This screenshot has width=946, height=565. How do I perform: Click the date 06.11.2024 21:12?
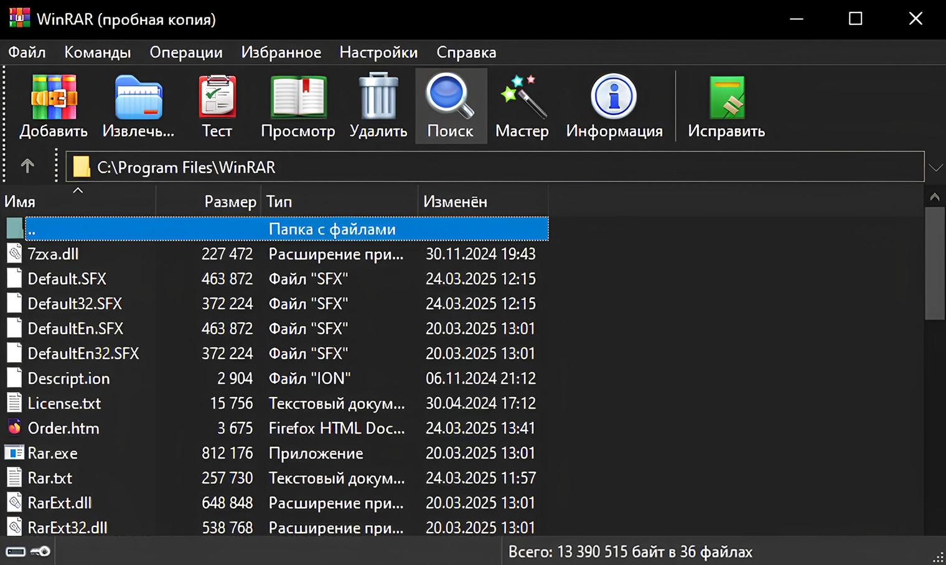[480, 378]
